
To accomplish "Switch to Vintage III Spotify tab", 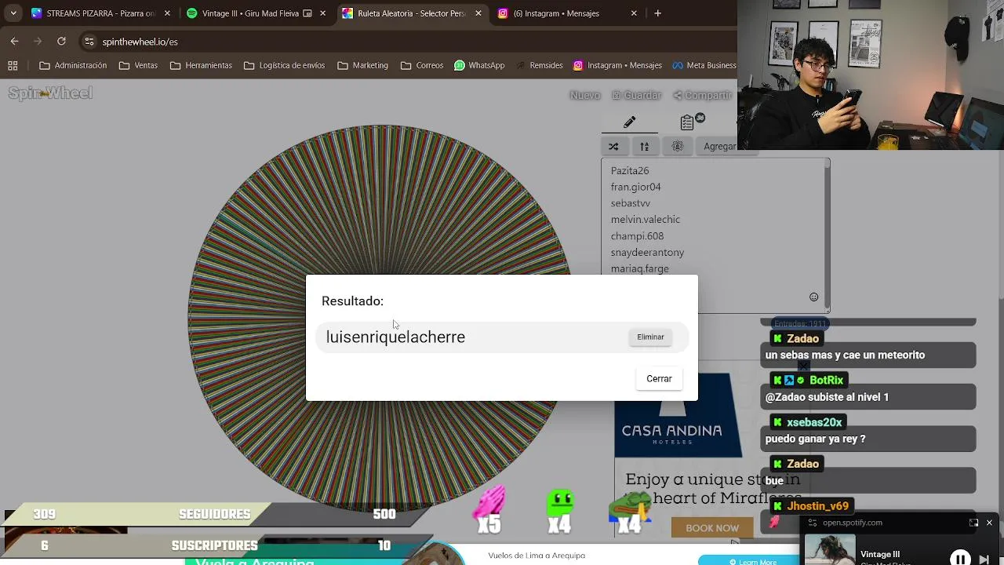I will pos(251,13).
